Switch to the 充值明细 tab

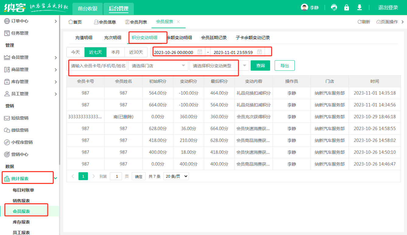coord(84,38)
